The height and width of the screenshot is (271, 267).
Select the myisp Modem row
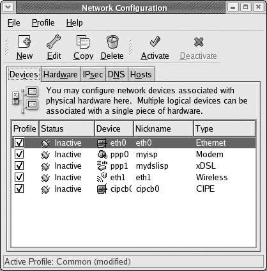[x=133, y=155]
